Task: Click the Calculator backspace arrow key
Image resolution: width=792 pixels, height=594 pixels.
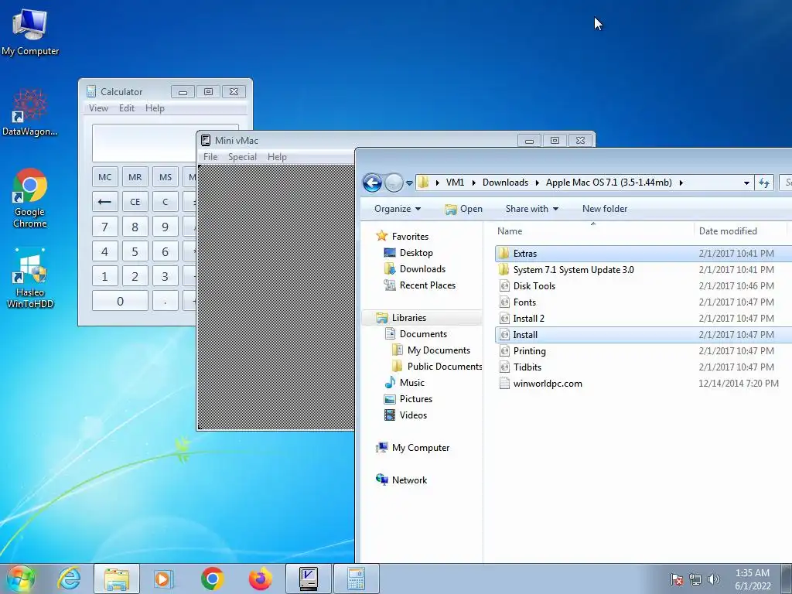Action: tap(105, 202)
